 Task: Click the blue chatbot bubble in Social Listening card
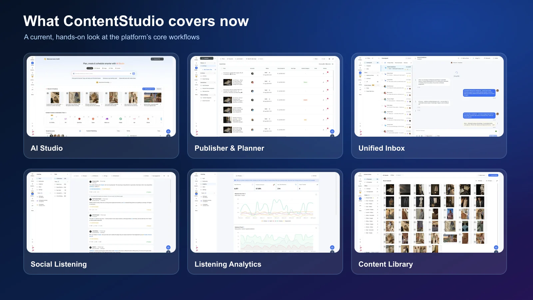(x=168, y=247)
